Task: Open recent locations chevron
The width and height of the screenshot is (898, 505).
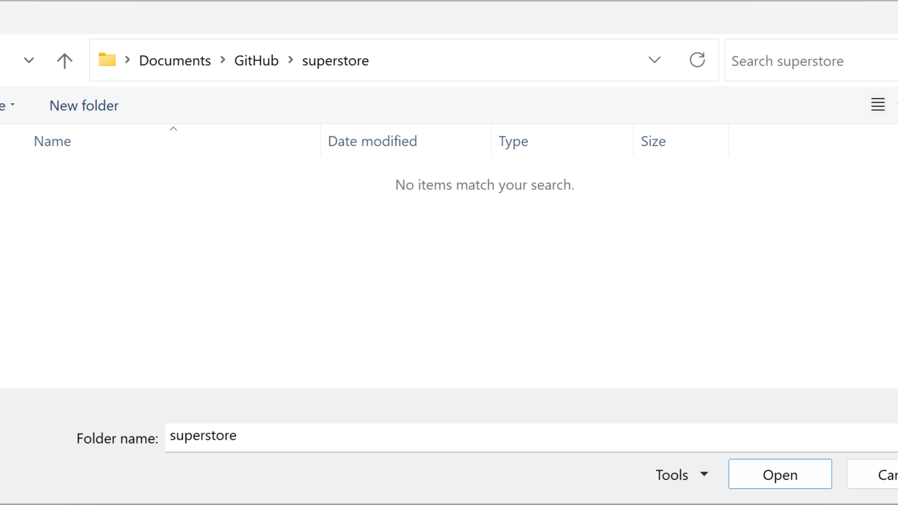Action: coord(29,60)
